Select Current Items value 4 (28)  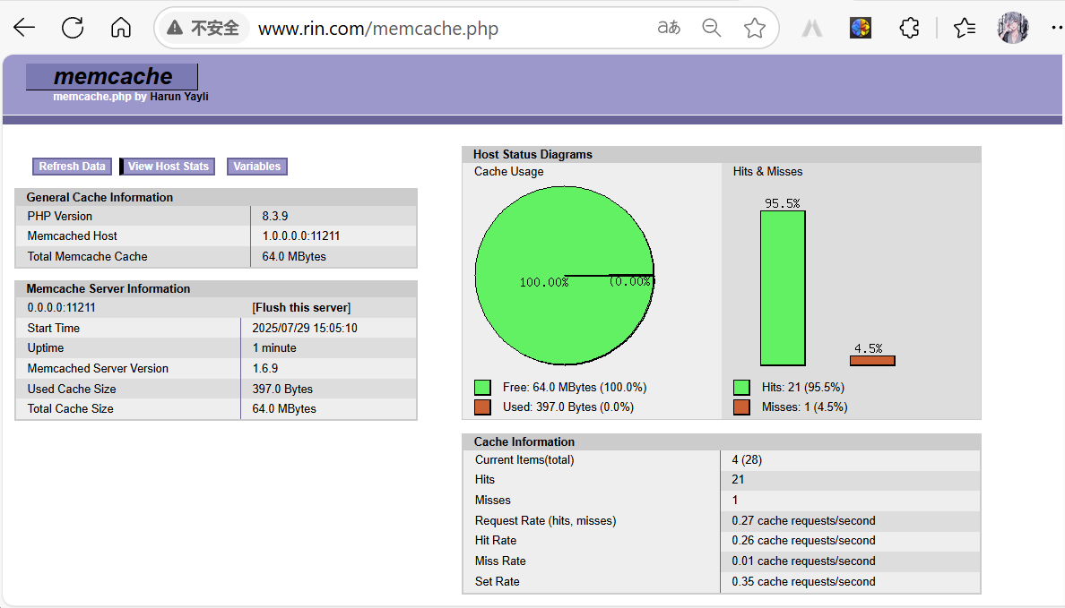(747, 459)
